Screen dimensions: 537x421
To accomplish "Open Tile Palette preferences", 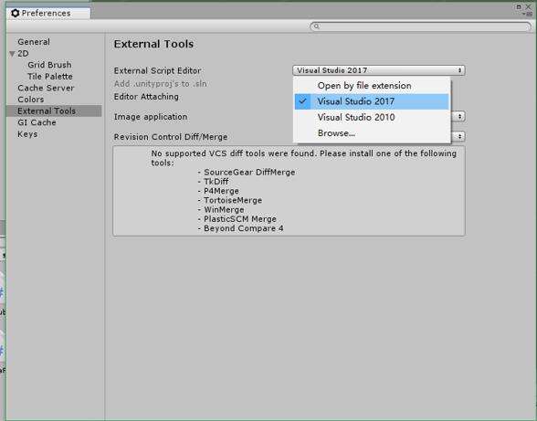I will click(50, 77).
